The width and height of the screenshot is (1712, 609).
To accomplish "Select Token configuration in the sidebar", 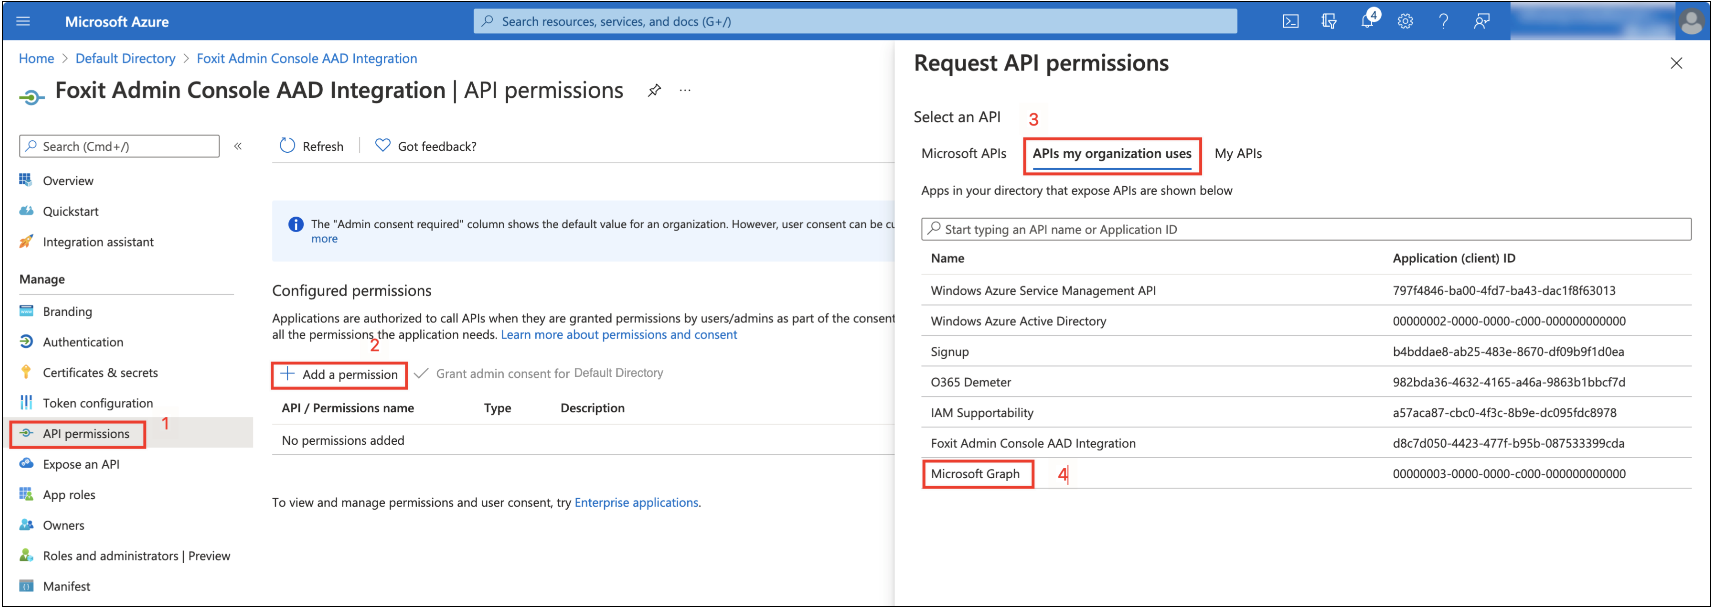I will [x=98, y=402].
